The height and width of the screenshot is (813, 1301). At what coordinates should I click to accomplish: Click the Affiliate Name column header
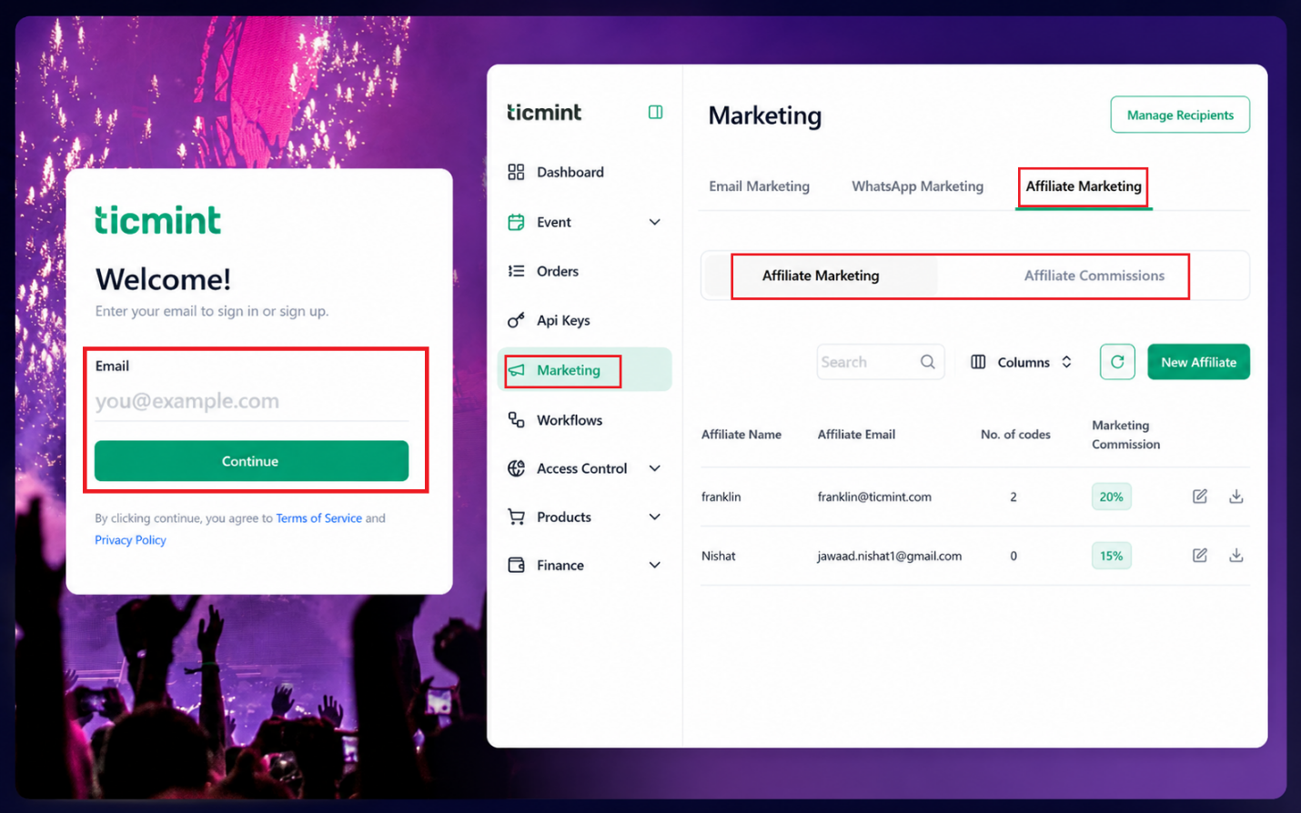pos(741,435)
